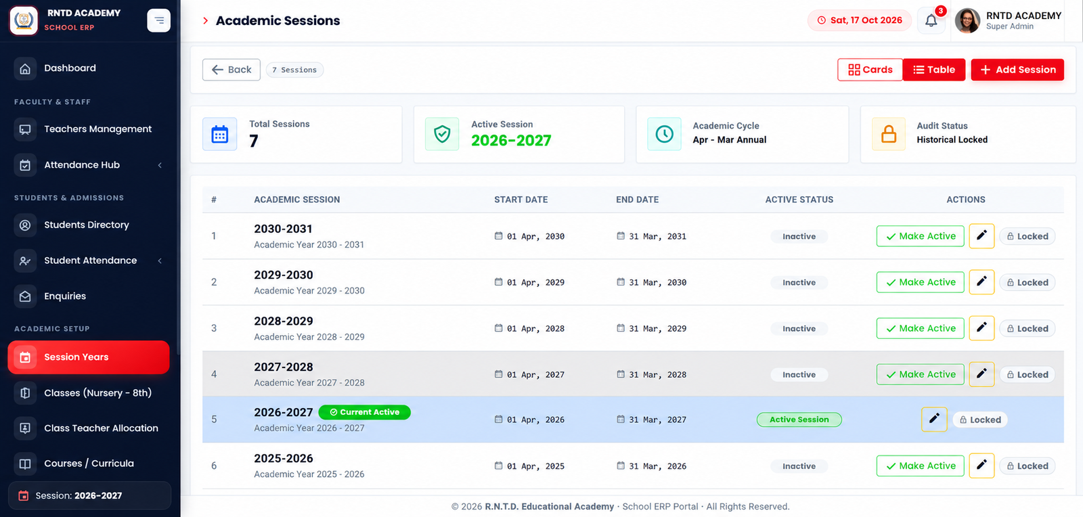Click the Active Session status badge
This screenshot has width=1083, height=517.
point(799,420)
